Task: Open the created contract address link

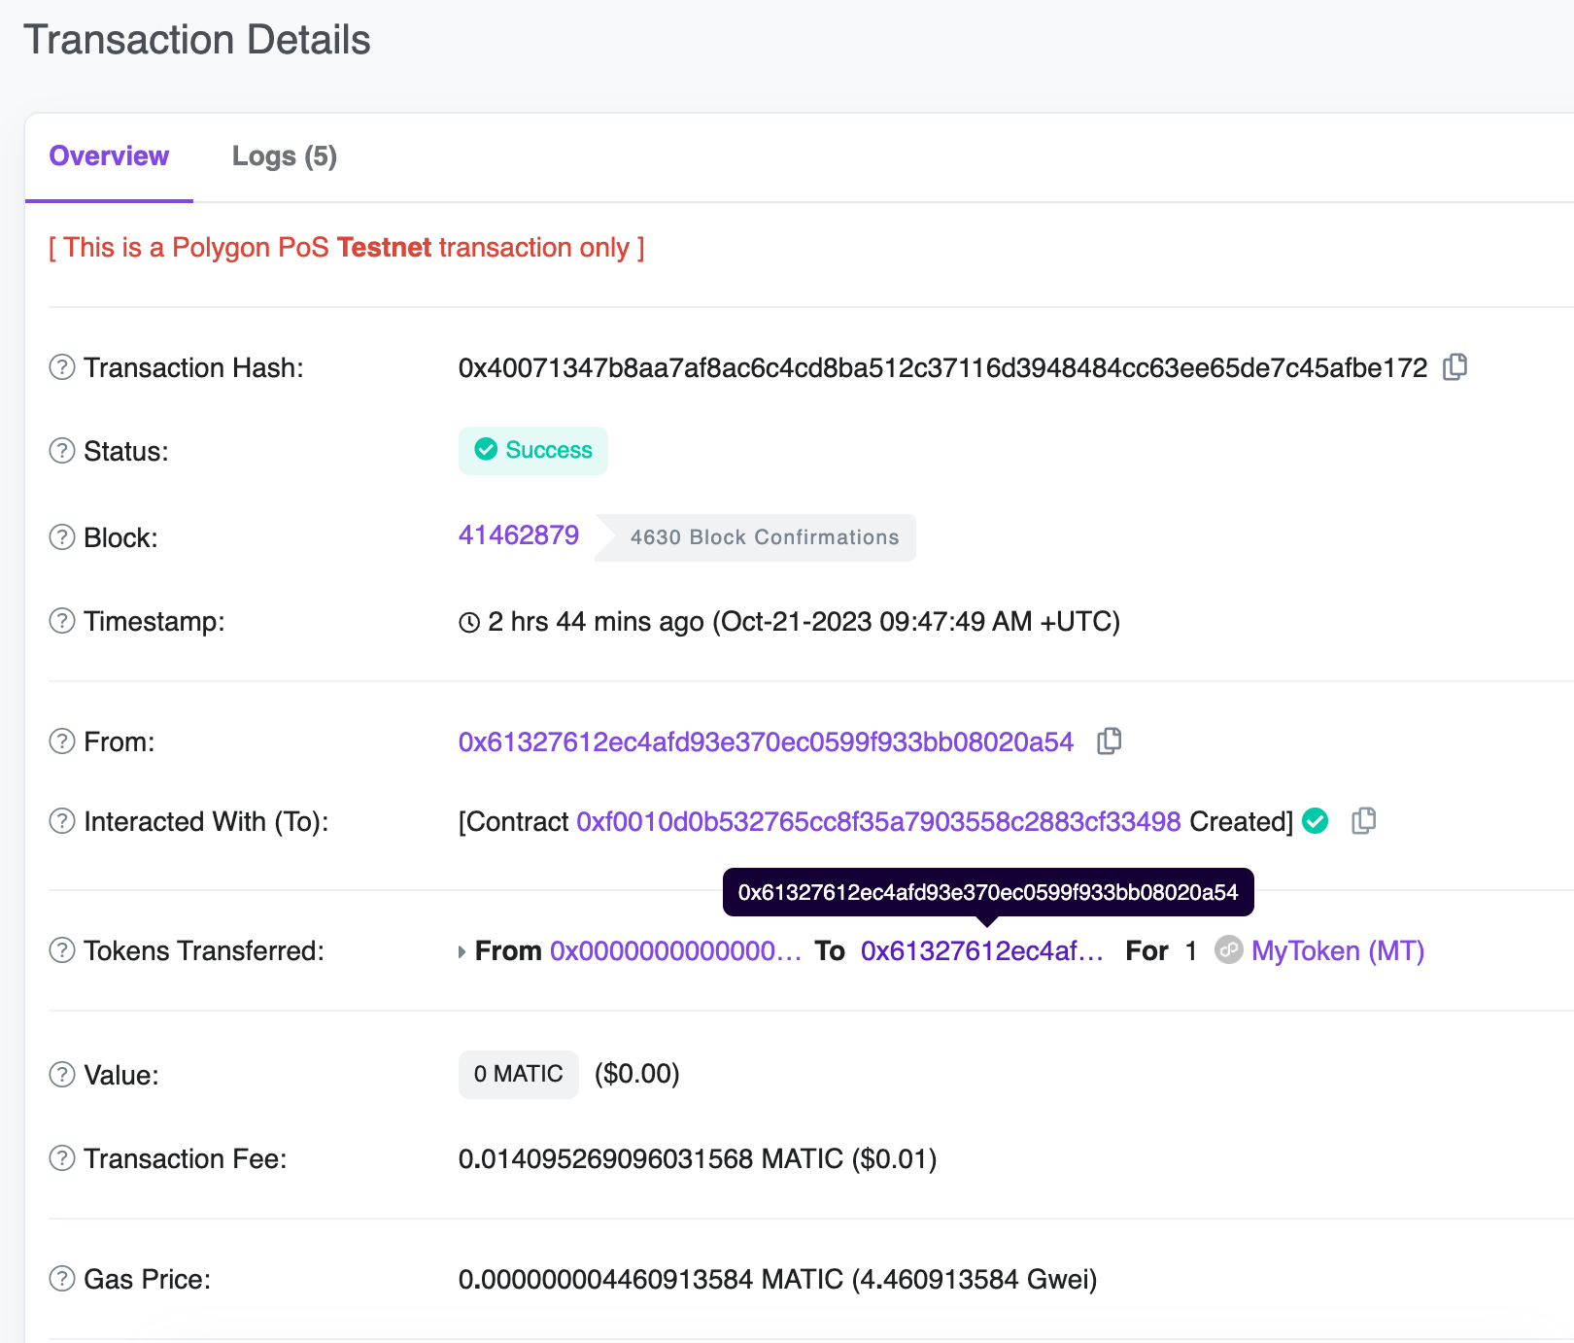Action: (878, 822)
